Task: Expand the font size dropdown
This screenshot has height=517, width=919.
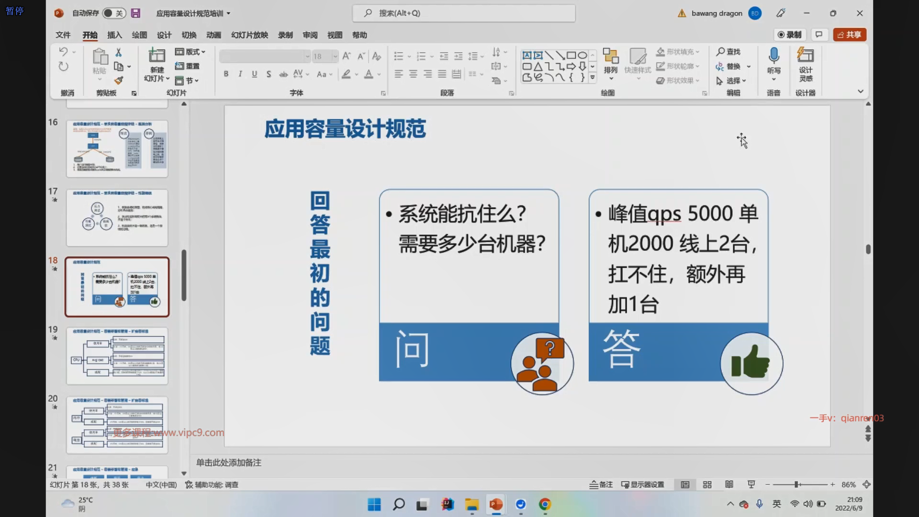Action: [335, 56]
